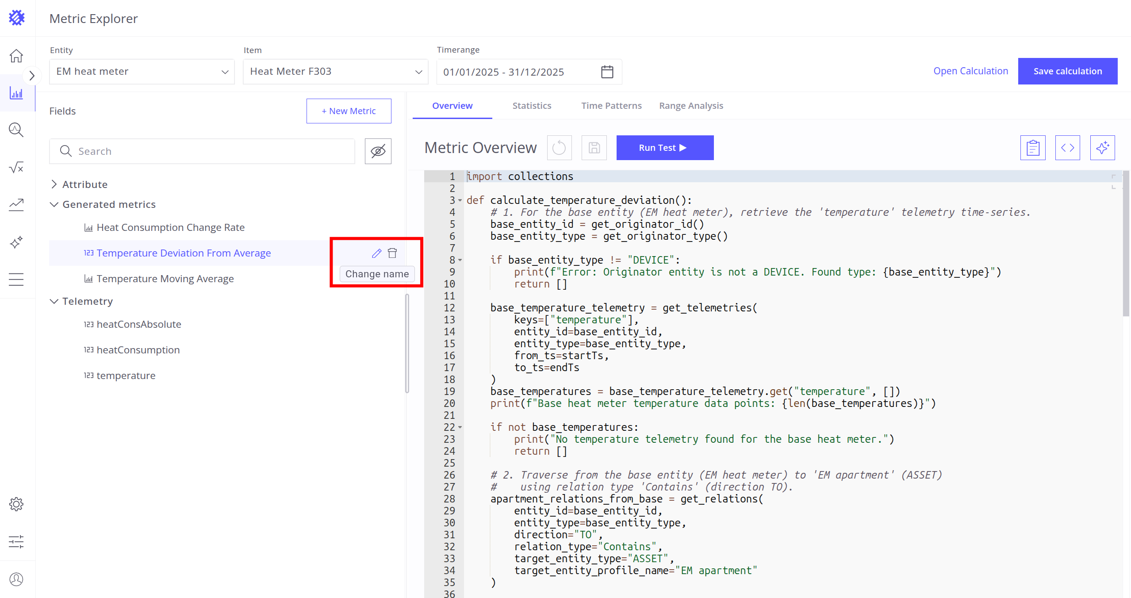This screenshot has height=598, width=1131.
Task: Open the formula square-root sidebar icon
Action: (x=16, y=167)
